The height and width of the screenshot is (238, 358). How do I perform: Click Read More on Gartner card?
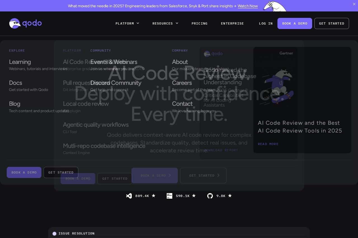coord(268,144)
